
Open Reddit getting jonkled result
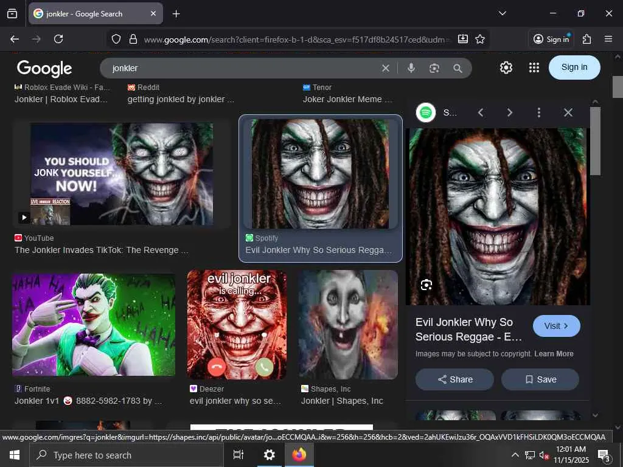coord(181,99)
